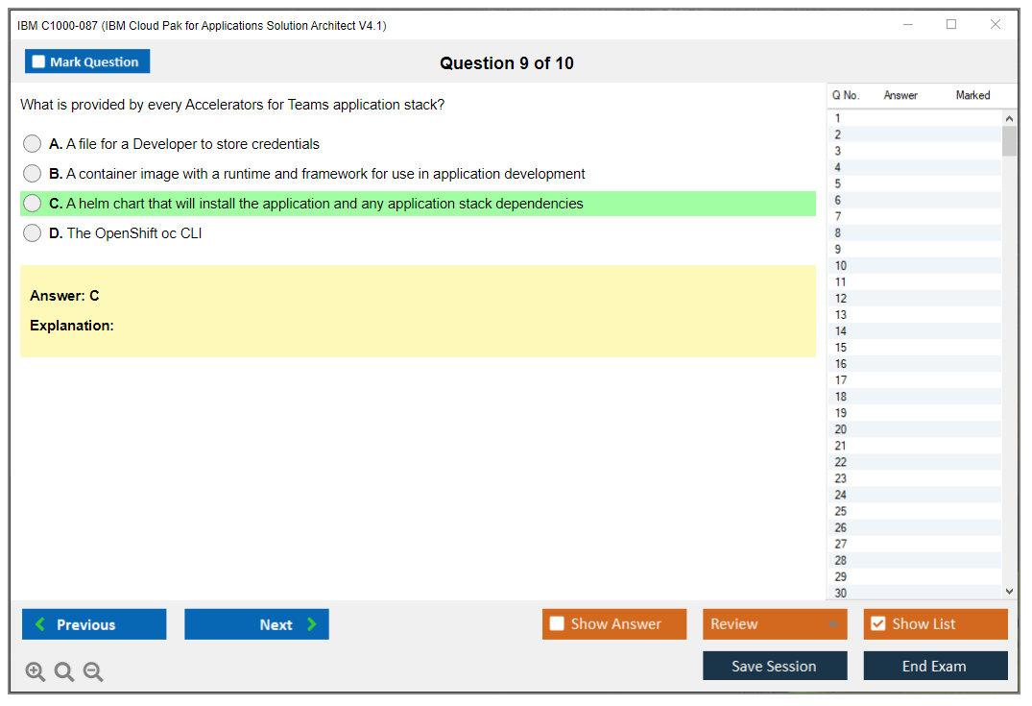Select answer option A radio button
The height and width of the screenshot is (706, 1032).
(x=33, y=144)
